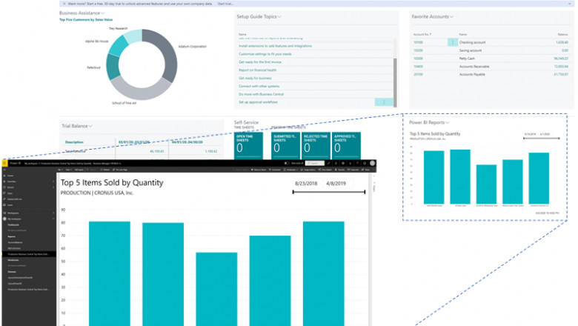Open Recent in Power BI sidebar
The image size is (578, 326).
9,187
